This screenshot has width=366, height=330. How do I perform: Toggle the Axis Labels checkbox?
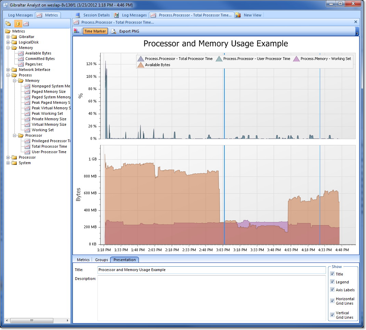[332, 290]
